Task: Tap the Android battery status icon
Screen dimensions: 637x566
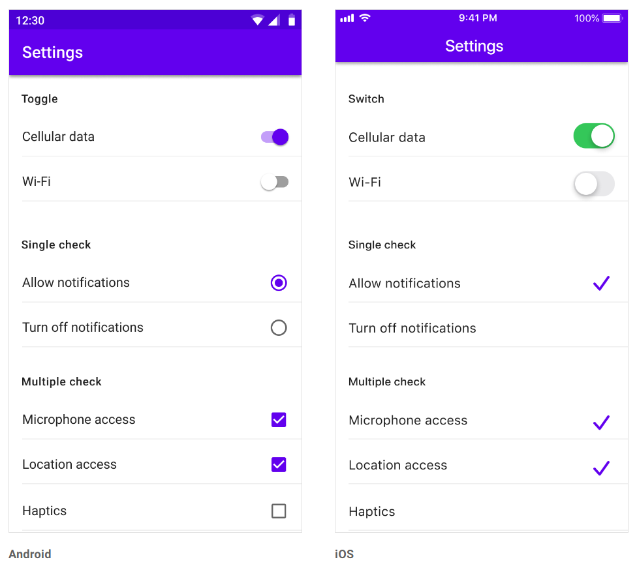Action: [292, 20]
